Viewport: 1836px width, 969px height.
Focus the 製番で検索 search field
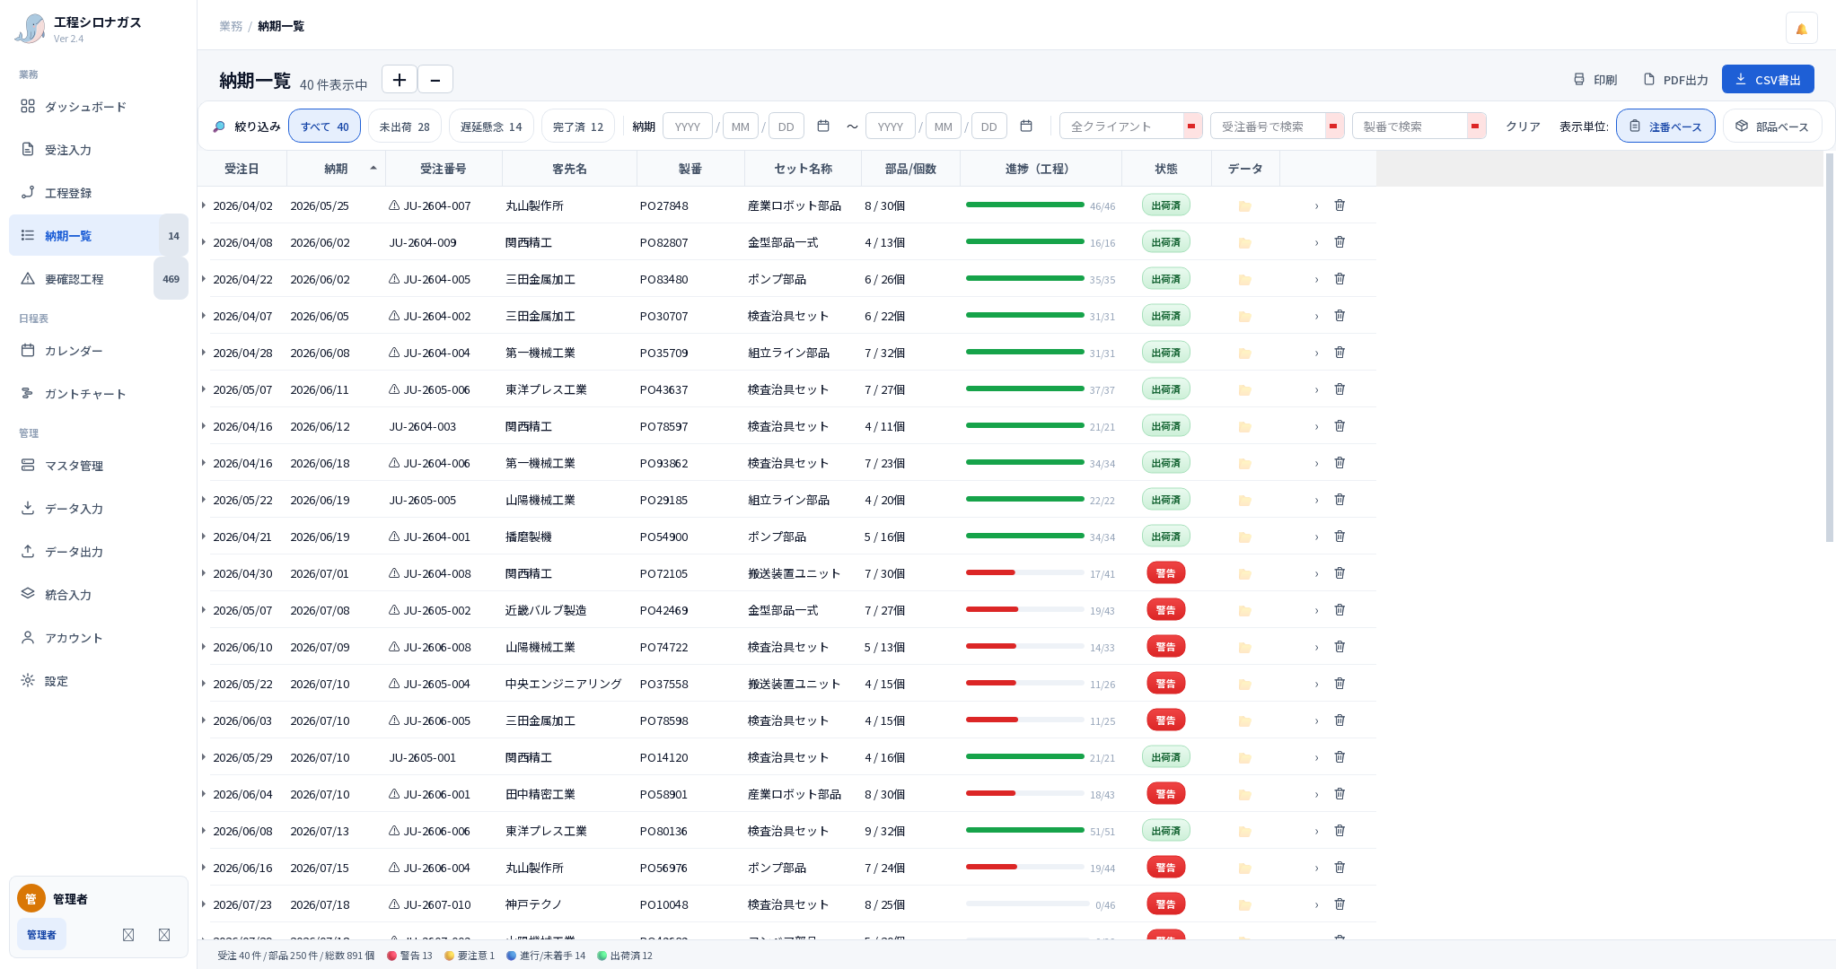[1410, 127]
